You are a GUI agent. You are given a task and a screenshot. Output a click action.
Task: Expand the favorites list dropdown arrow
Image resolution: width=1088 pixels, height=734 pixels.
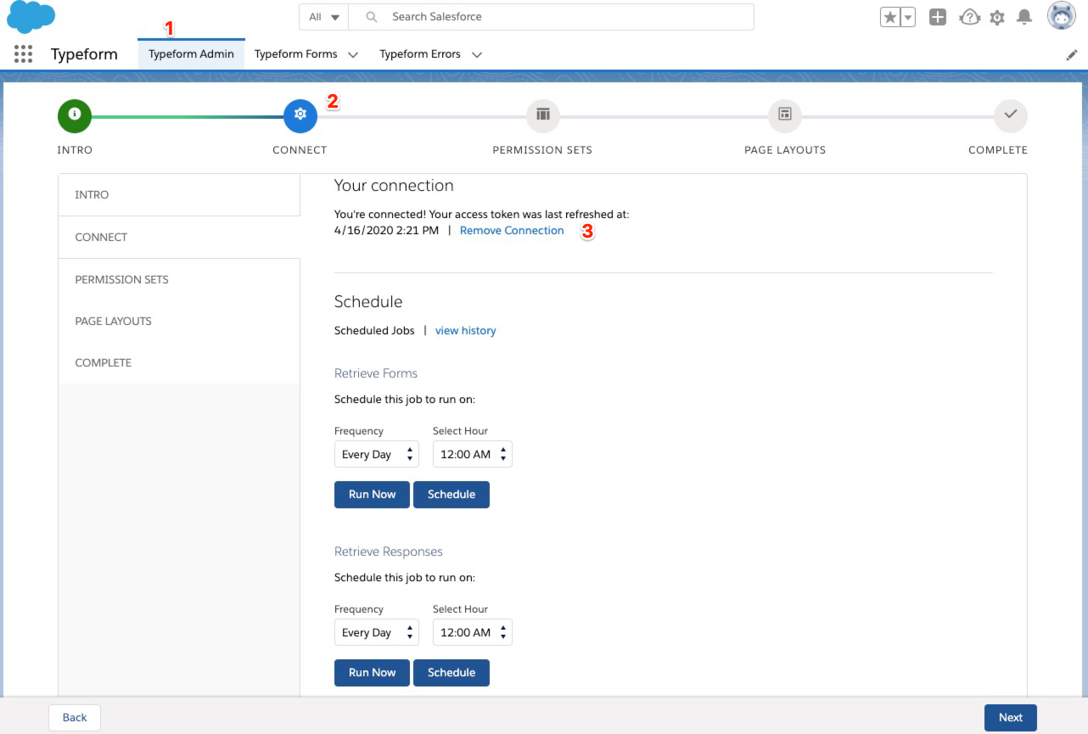(908, 17)
